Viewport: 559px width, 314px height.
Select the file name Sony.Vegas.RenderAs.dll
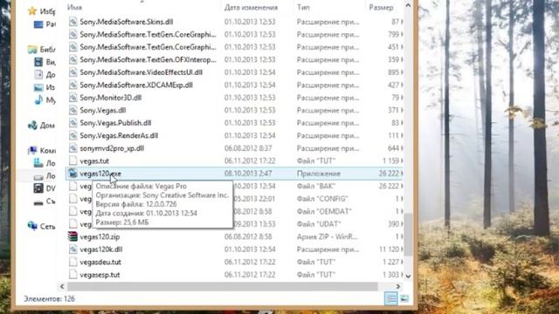point(119,136)
